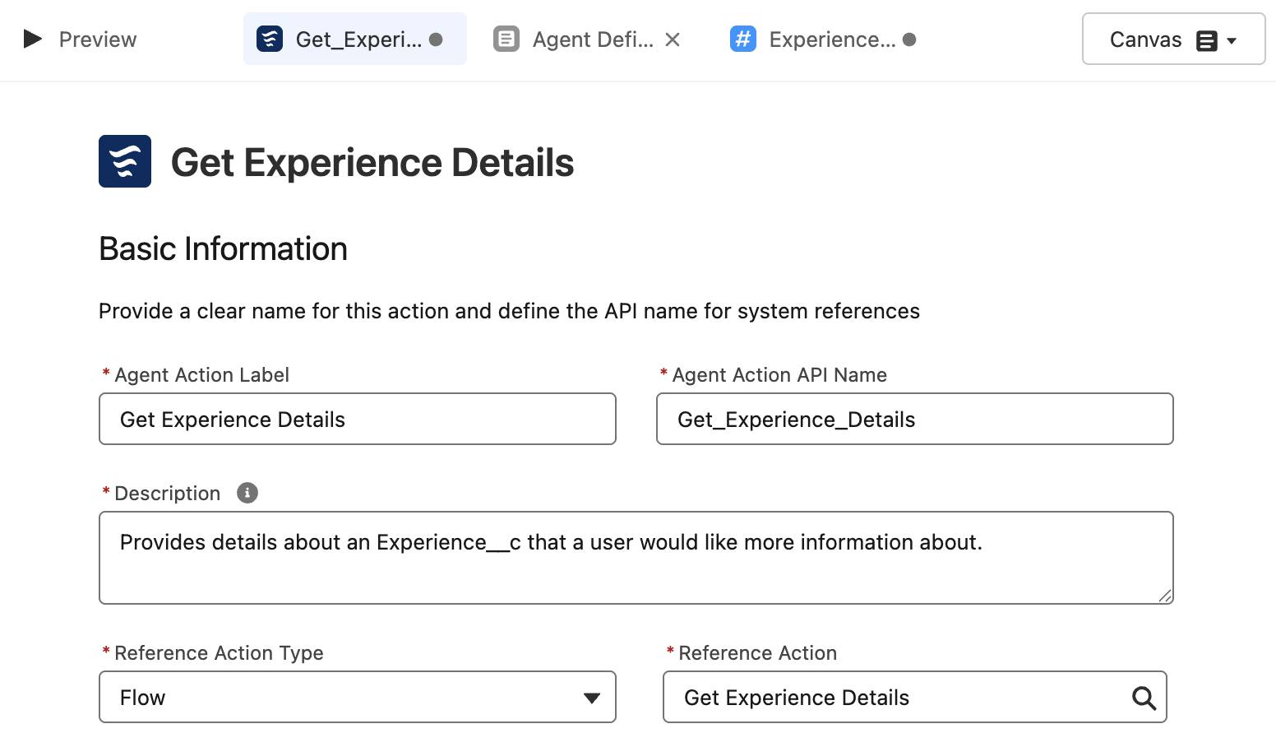
Task: Click the Preview play icon
Action: (32, 39)
